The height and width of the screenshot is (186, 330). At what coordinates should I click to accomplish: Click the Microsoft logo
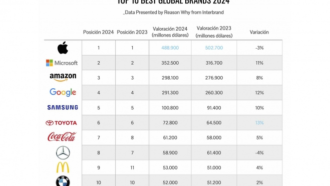point(62,63)
